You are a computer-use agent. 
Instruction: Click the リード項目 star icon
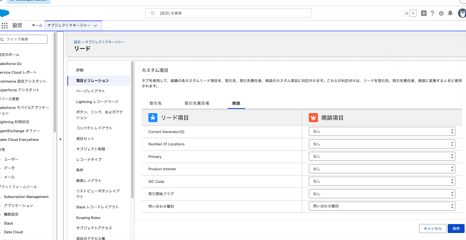(x=153, y=118)
